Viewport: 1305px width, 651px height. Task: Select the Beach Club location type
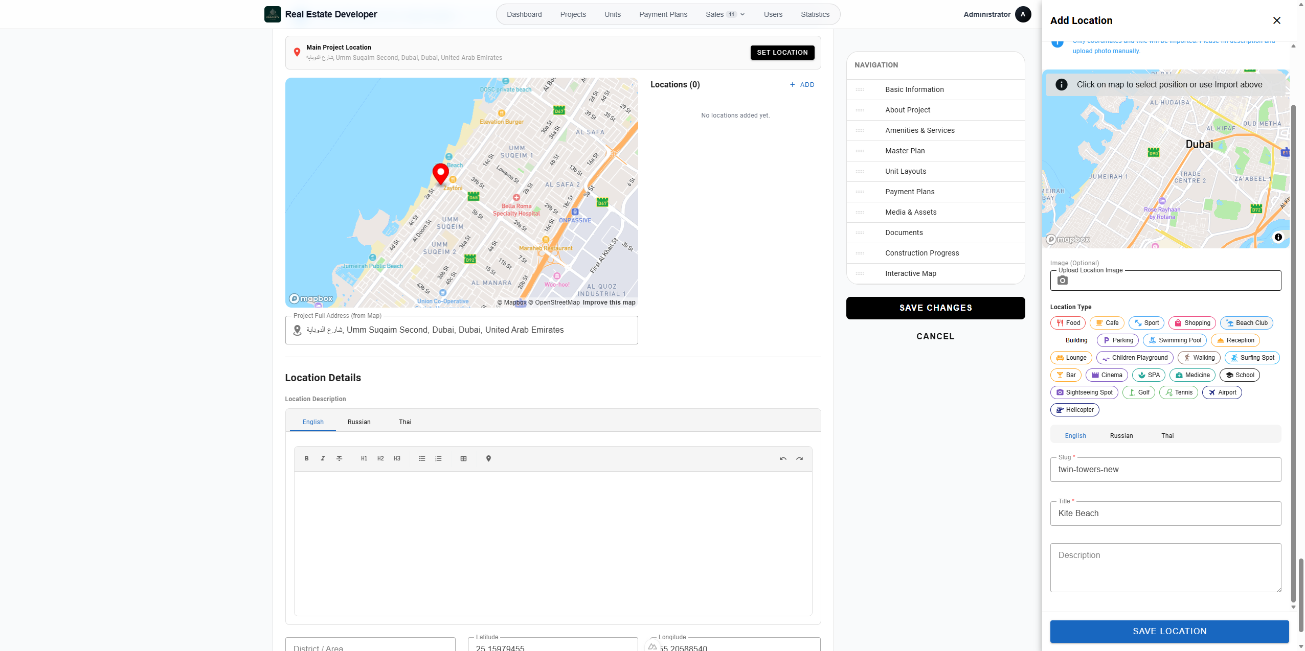[x=1247, y=323]
